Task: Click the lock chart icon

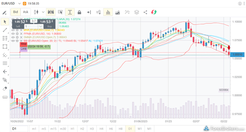Action: 79,12
